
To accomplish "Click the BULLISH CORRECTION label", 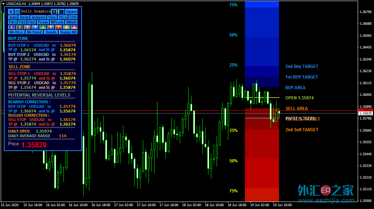I will [x=29, y=115].
